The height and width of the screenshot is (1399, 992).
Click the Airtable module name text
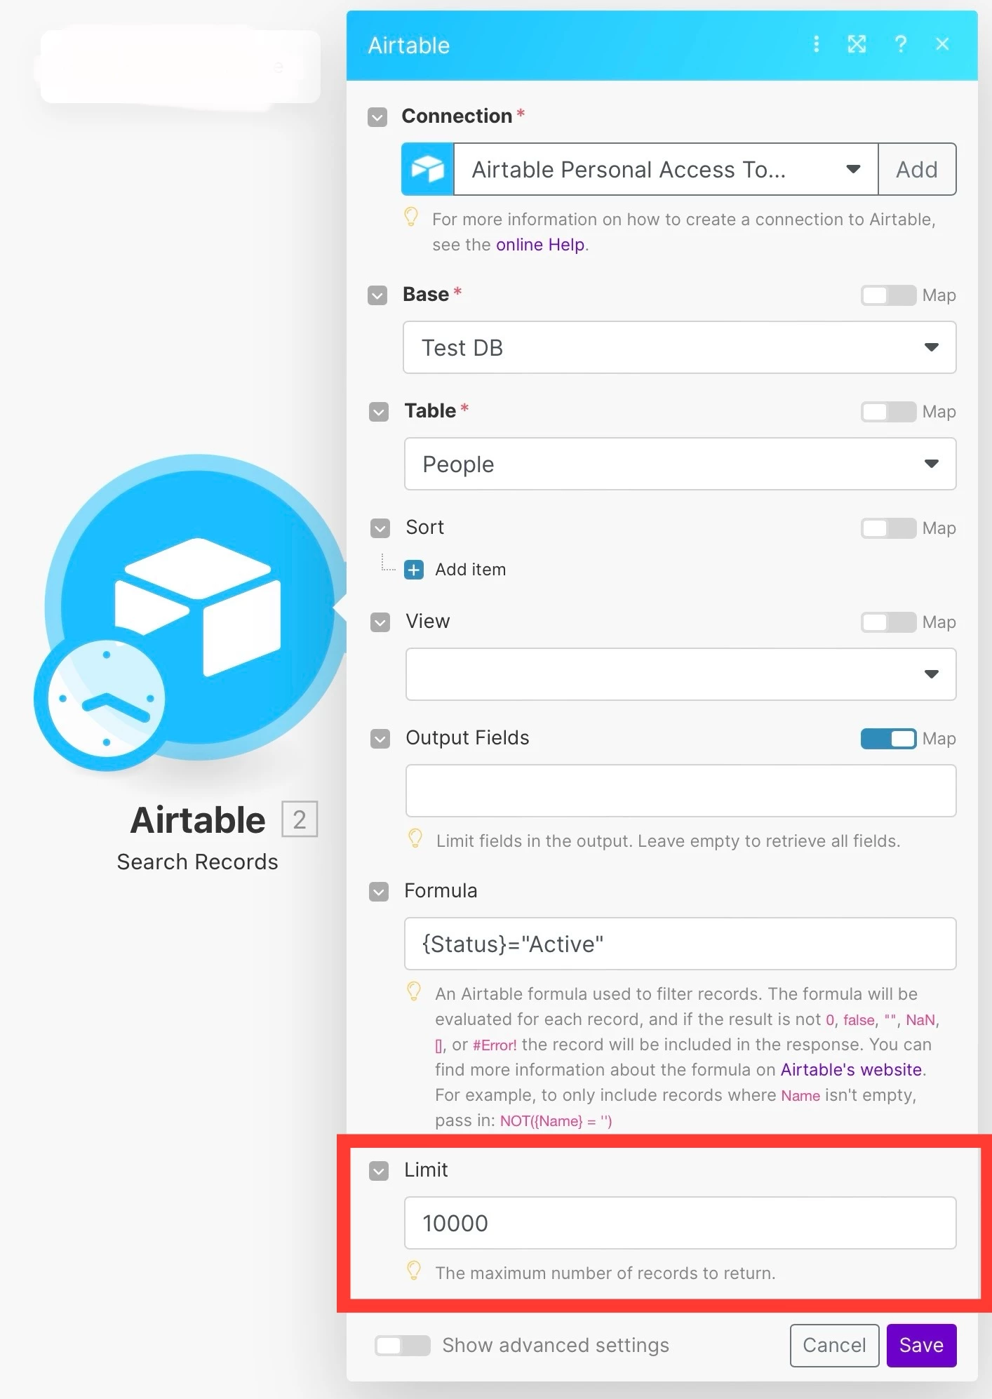click(198, 819)
